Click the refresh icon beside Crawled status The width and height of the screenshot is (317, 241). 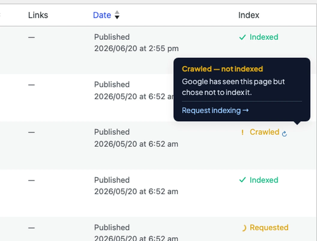[x=285, y=133]
